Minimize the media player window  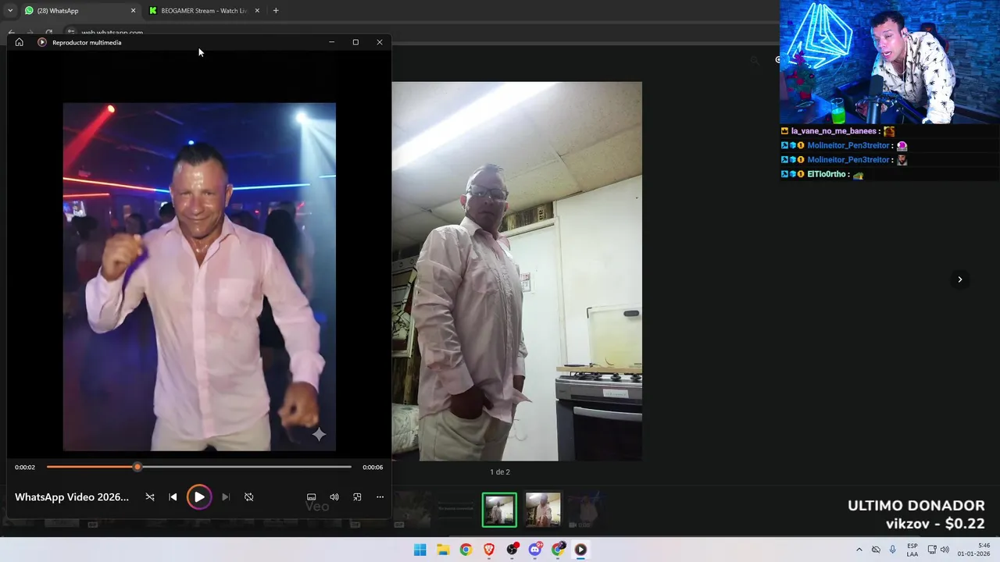click(332, 42)
